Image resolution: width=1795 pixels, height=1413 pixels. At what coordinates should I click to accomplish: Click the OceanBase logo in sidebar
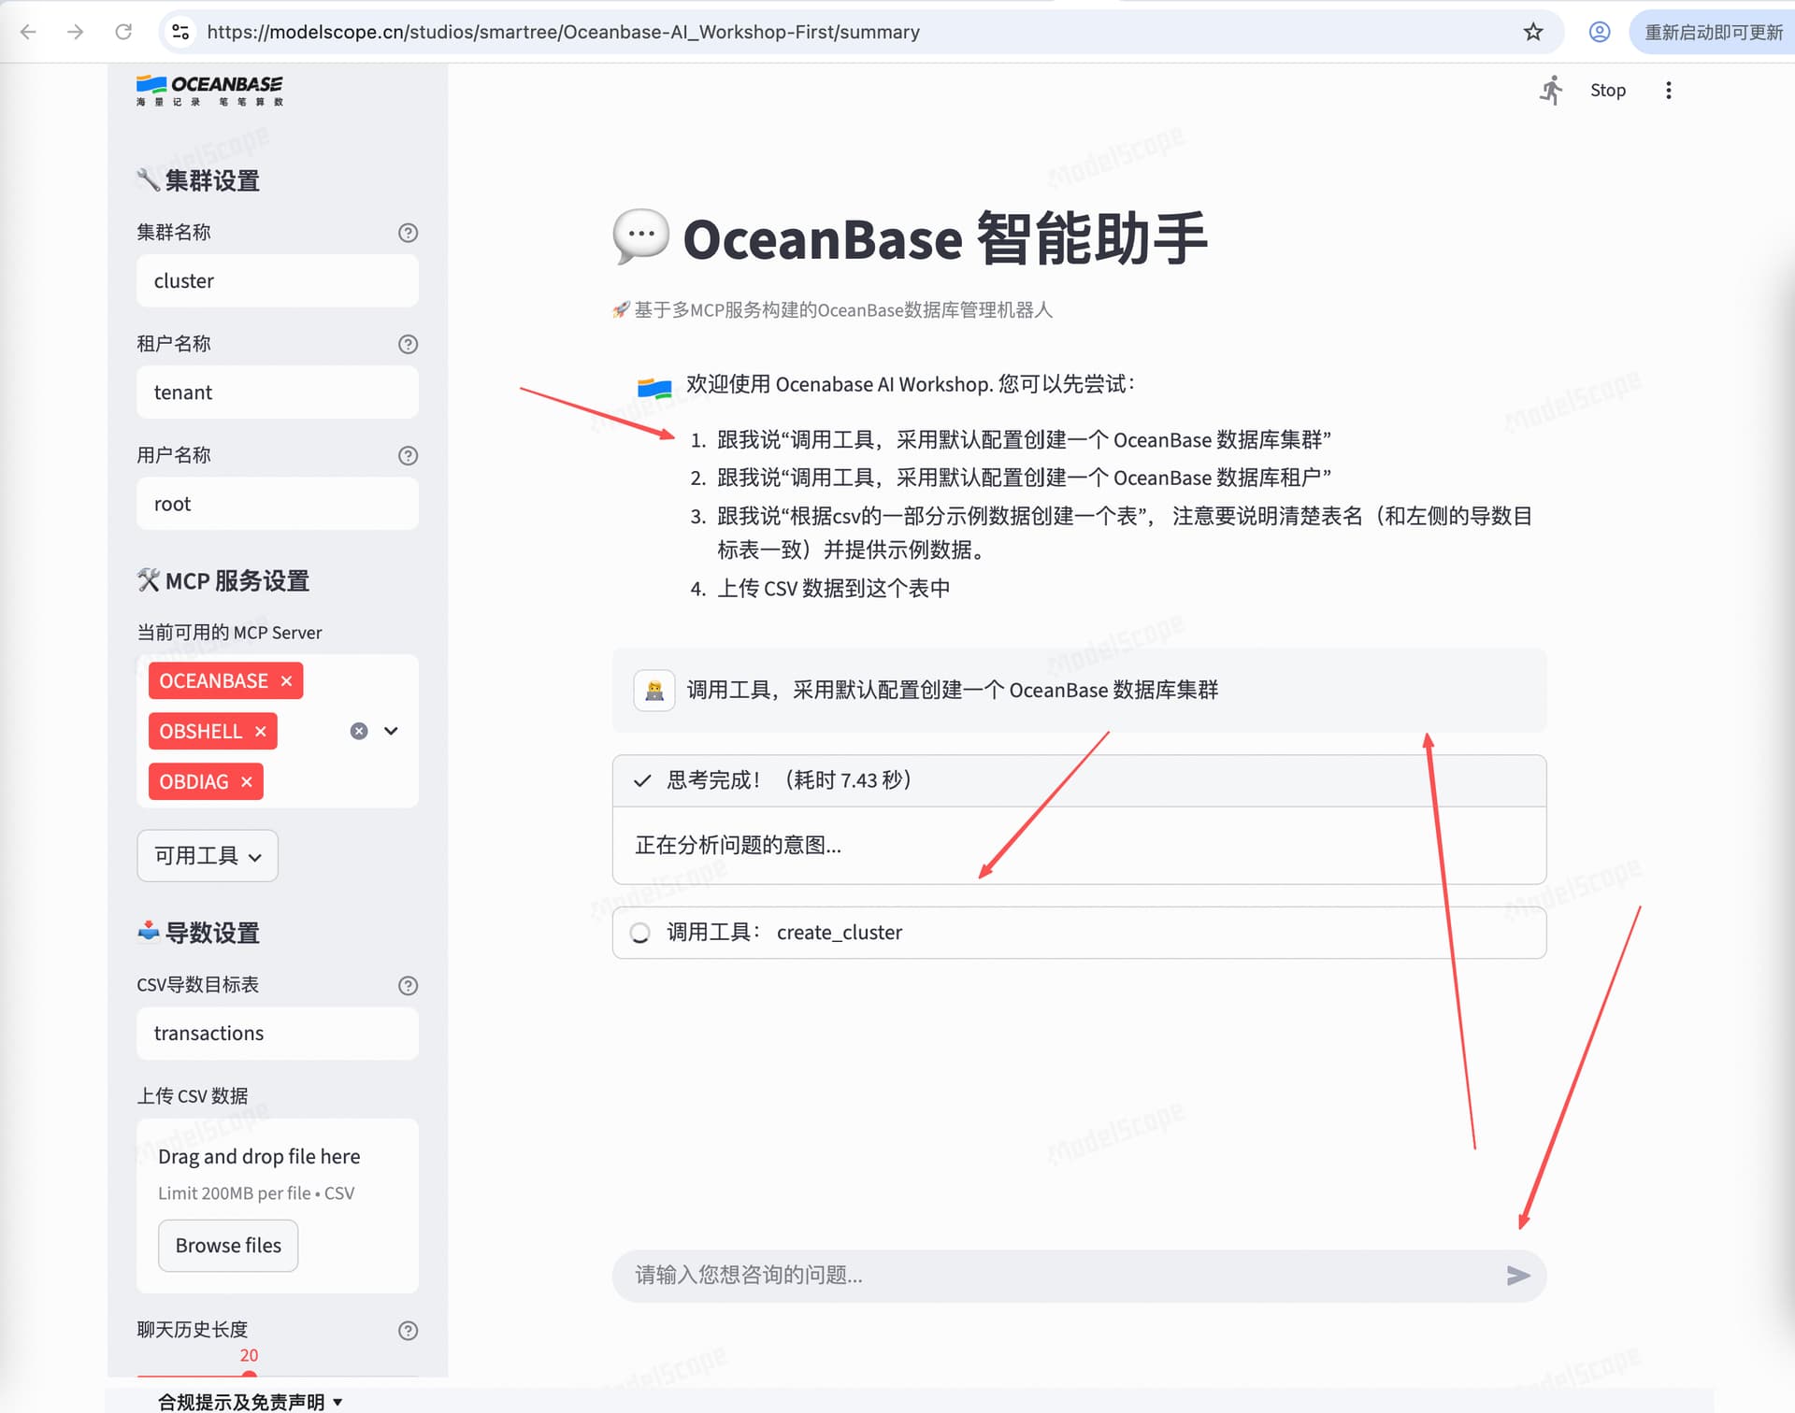[209, 91]
